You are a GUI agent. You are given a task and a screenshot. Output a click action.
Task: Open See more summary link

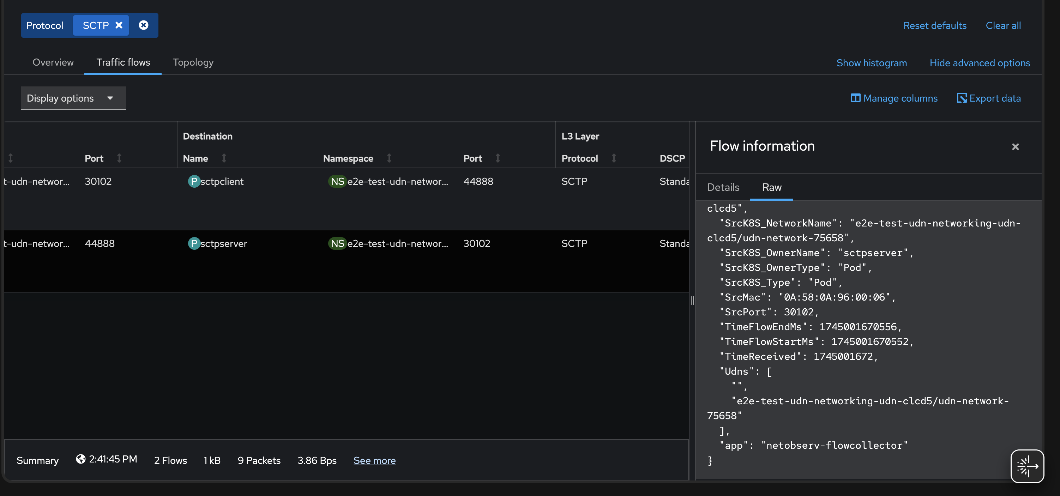coord(374,461)
